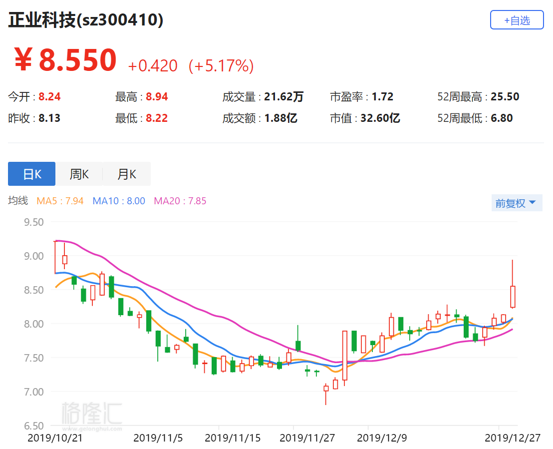Switch to the 周K weekly chart tab
Viewport: 553px width, 449px height.
coord(79,174)
